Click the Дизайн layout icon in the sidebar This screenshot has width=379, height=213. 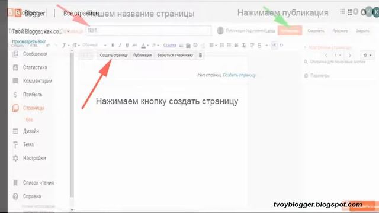pyautogui.click(x=15, y=131)
